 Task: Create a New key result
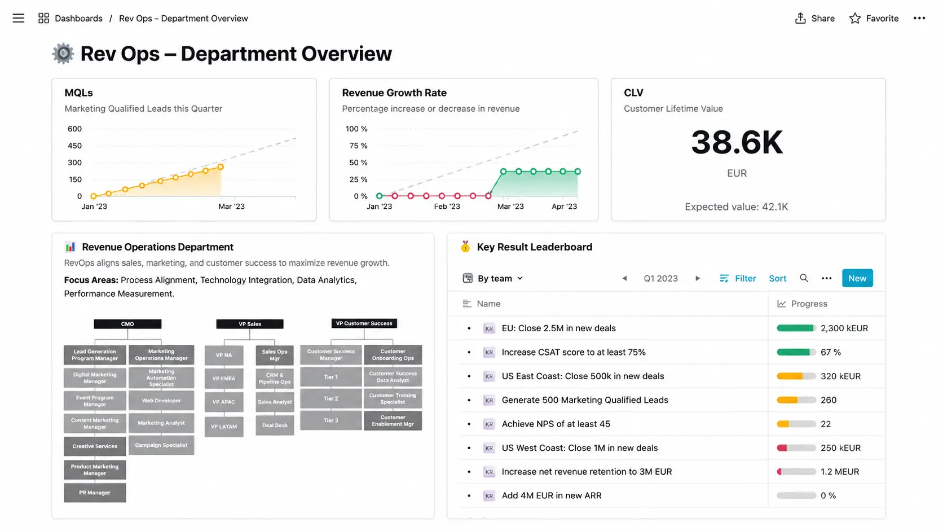(x=857, y=278)
